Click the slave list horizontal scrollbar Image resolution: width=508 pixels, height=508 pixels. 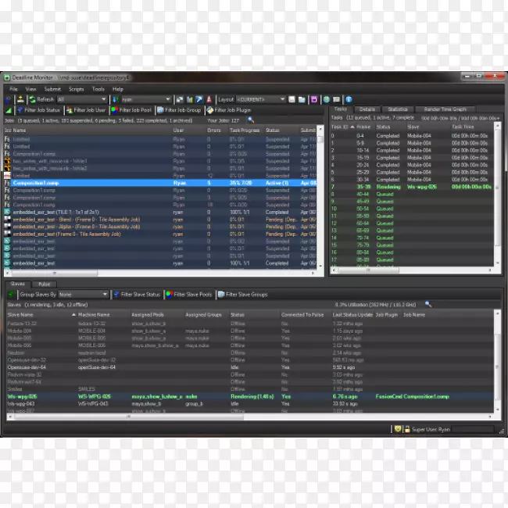pos(250,417)
